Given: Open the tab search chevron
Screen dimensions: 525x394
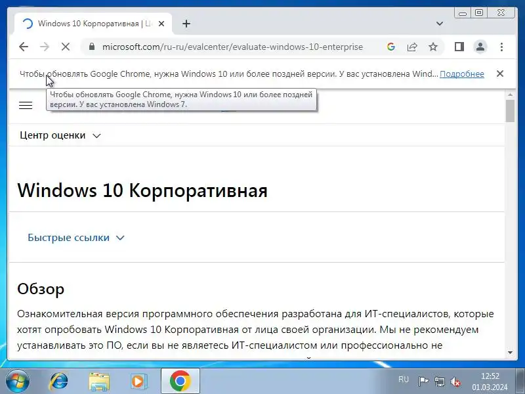Looking at the screenshot, I should point(440,24).
